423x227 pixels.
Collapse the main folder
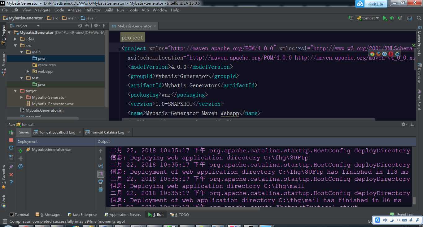(22, 52)
